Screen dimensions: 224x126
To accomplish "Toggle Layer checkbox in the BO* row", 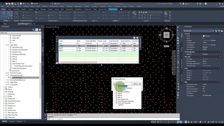I will [x=104, y=46].
